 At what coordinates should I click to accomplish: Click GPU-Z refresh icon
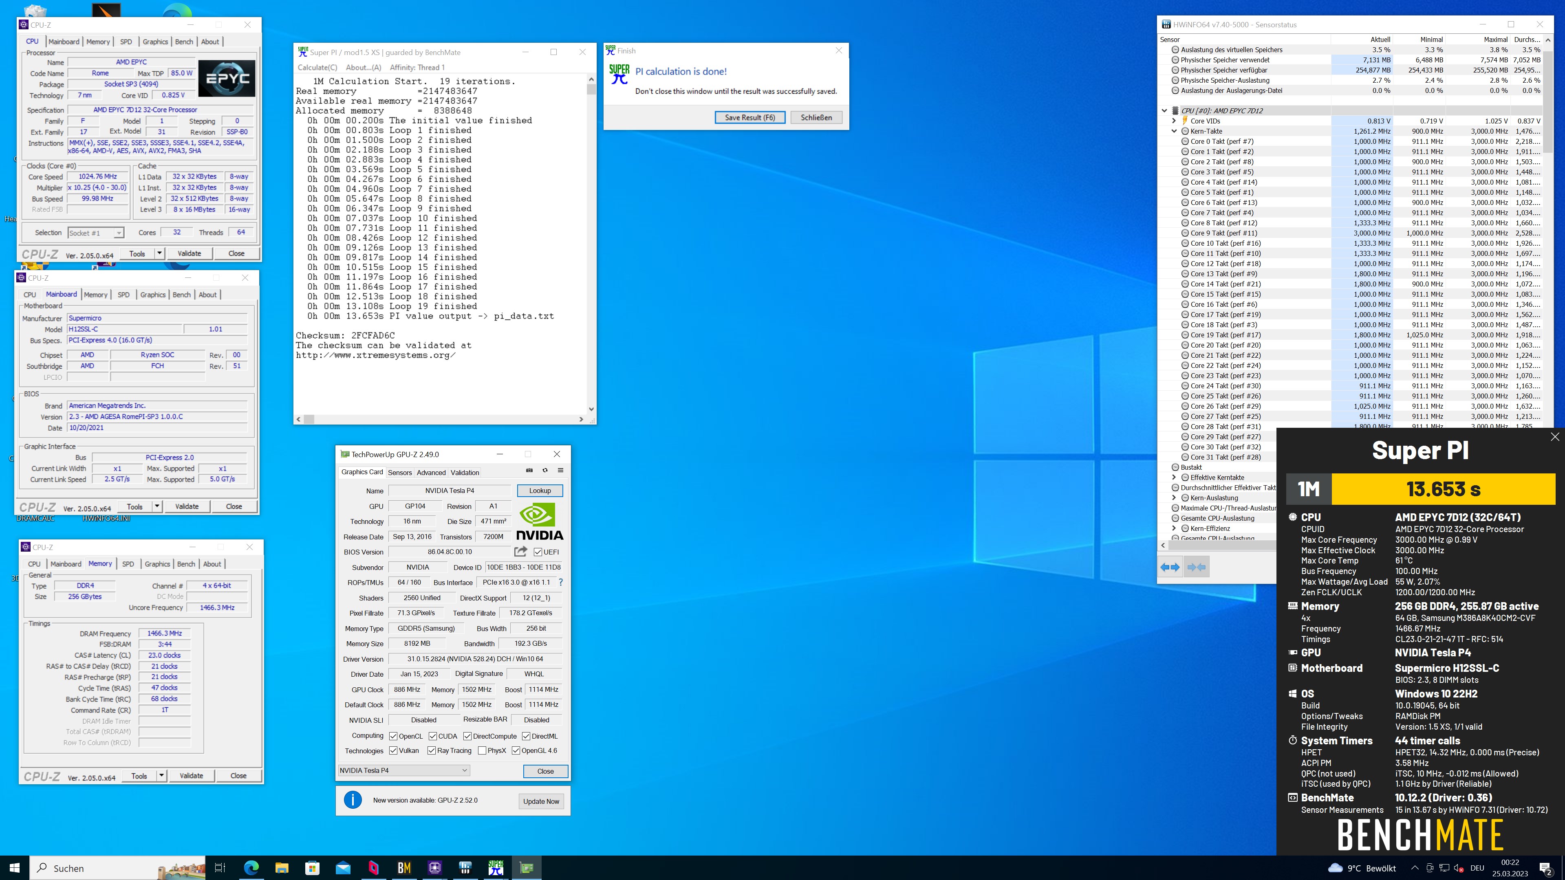(545, 470)
